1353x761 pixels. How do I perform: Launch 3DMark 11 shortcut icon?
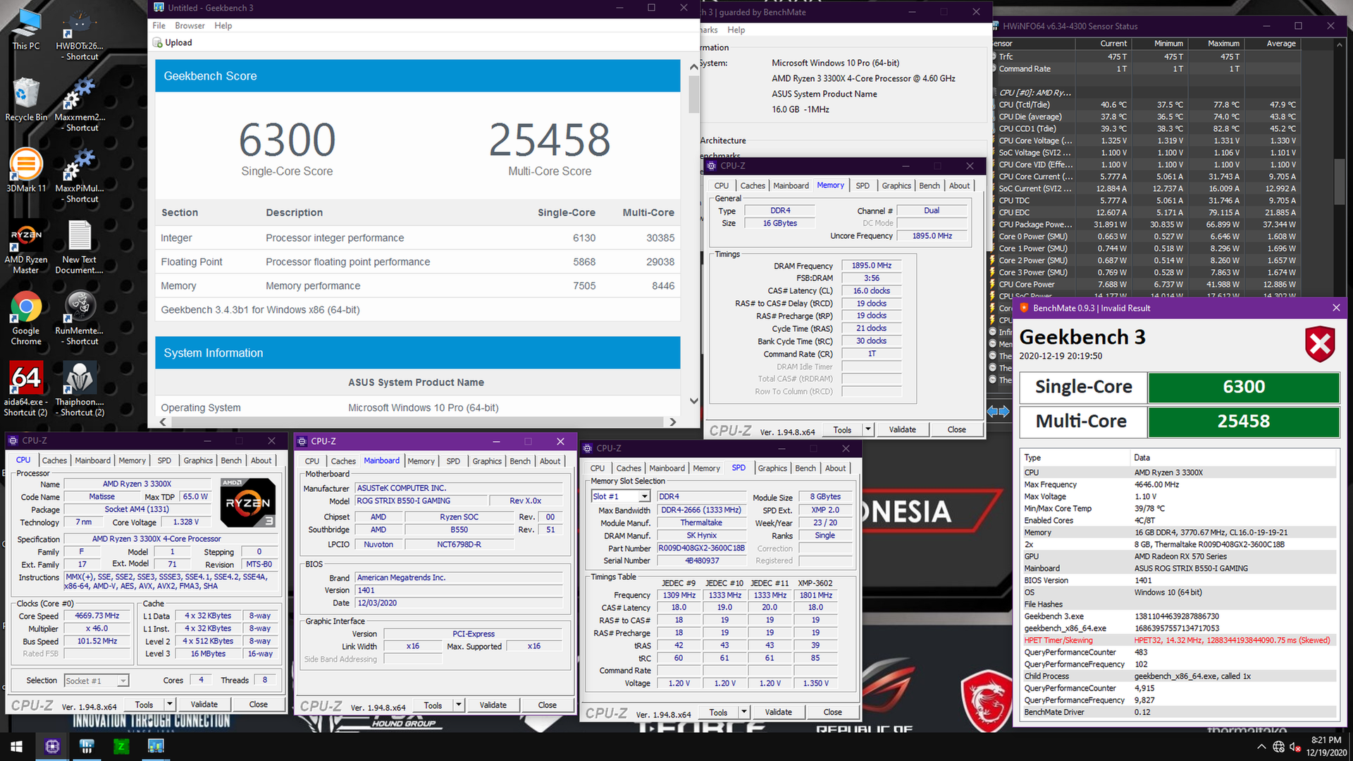(26, 170)
